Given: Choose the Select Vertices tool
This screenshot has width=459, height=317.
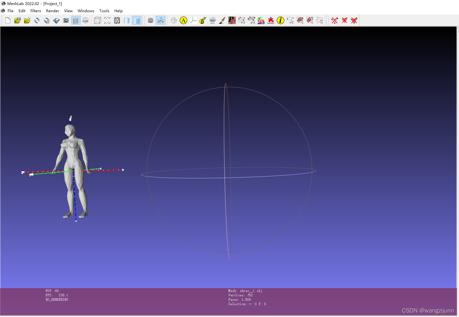Looking at the screenshot, I should coord(290,20).
